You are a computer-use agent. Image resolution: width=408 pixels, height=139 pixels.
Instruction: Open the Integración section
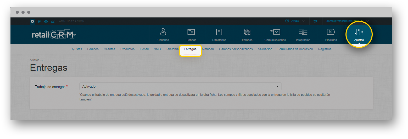point(303,35)
